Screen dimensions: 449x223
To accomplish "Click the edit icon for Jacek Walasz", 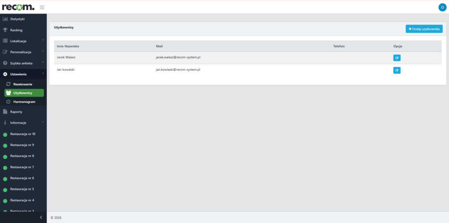I will tap(396, 58).
